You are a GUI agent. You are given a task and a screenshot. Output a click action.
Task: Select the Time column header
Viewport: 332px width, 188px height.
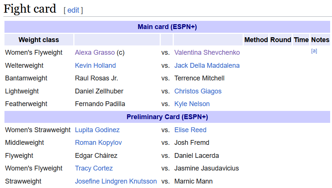click(301, 40)
